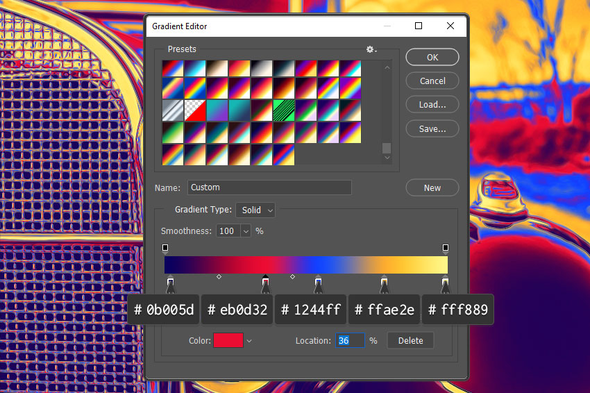
Task: Choose the final preset in the bottom row
Action: 284,155
